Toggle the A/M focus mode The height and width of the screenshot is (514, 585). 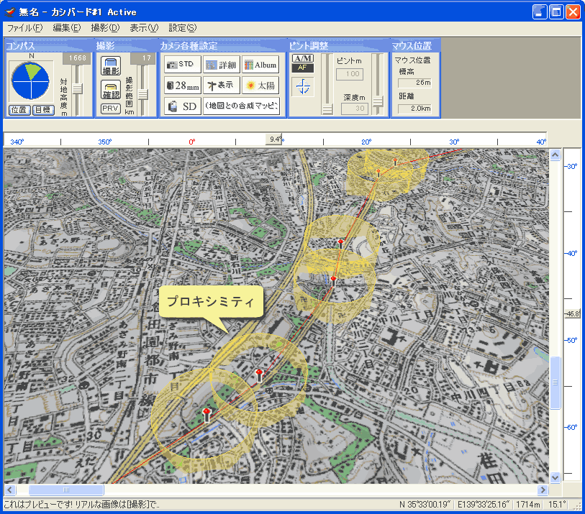pos(303,58)
